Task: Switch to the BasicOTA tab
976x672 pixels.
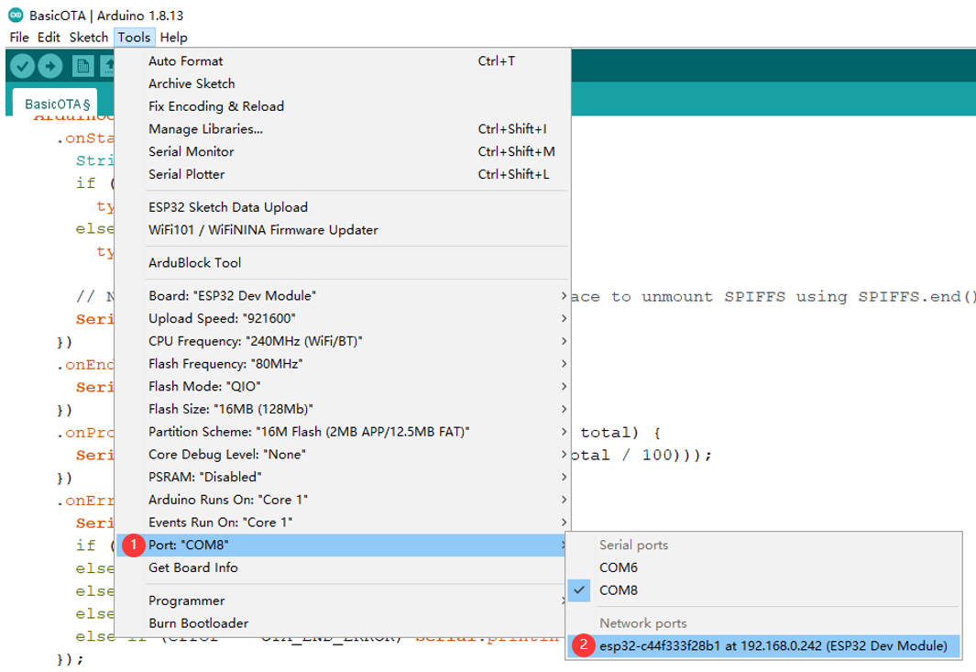Action: click(x=57, y=104)
